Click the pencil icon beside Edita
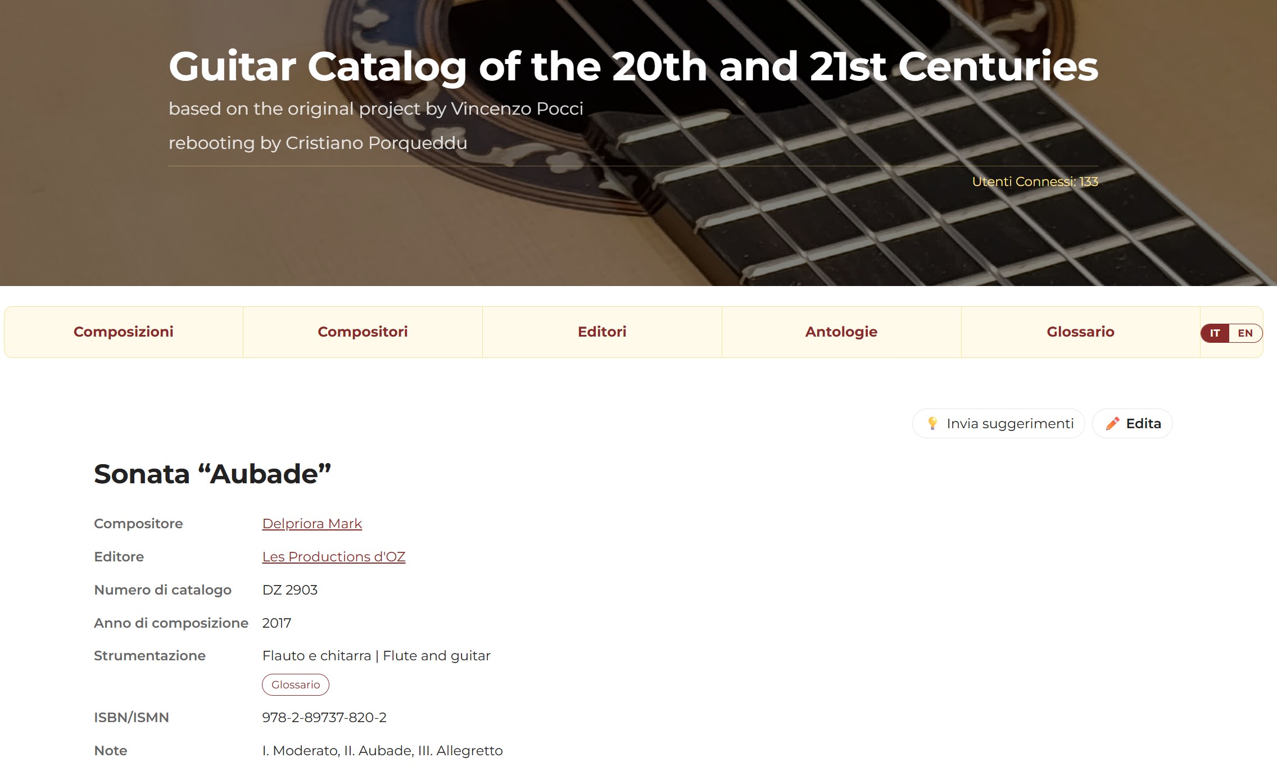Screen dimensions: 1277x771 point(1112,423)
